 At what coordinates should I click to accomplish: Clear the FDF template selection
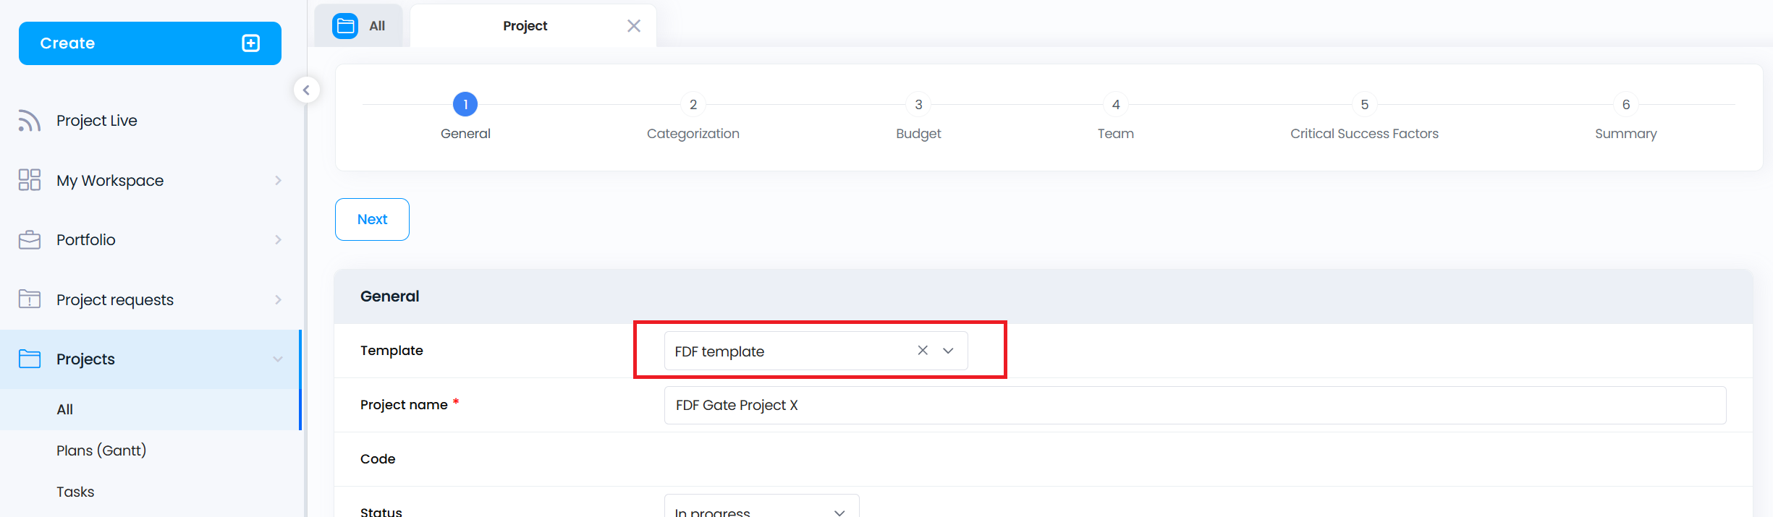pos(923,351)
